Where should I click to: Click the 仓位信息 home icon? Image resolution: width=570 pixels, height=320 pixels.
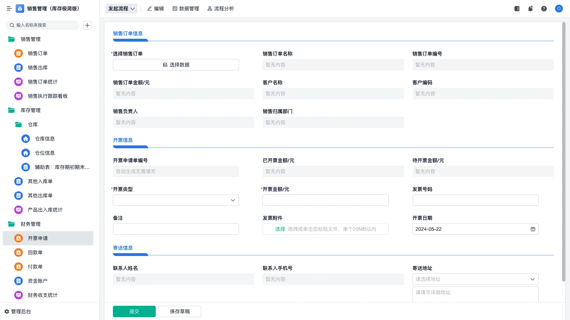tap(25, 153)
